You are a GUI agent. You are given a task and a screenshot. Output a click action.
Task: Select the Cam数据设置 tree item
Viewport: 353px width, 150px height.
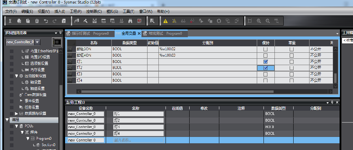point(35,95)
